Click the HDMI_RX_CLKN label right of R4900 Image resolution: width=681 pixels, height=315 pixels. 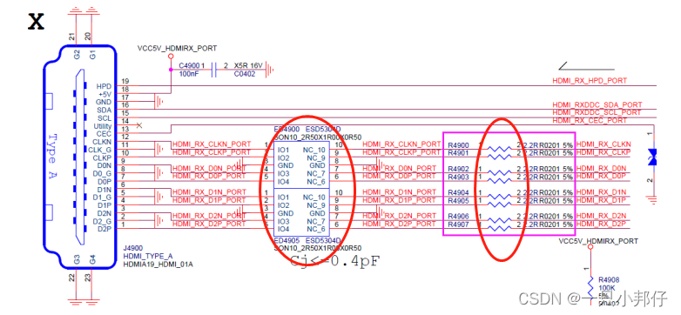[603, 144]
